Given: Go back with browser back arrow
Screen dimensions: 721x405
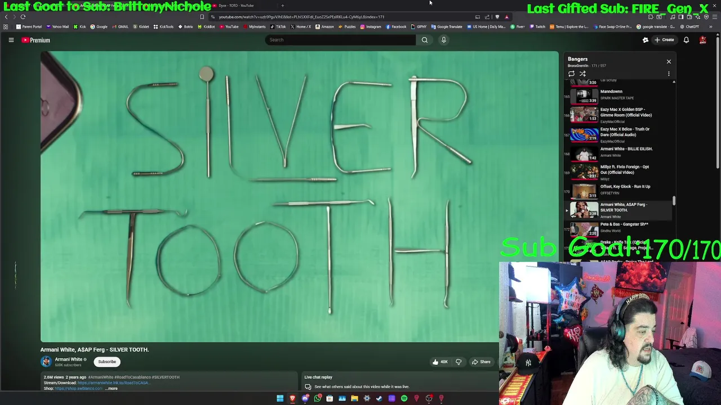Looking at the screenshot, I should [6, 17].
